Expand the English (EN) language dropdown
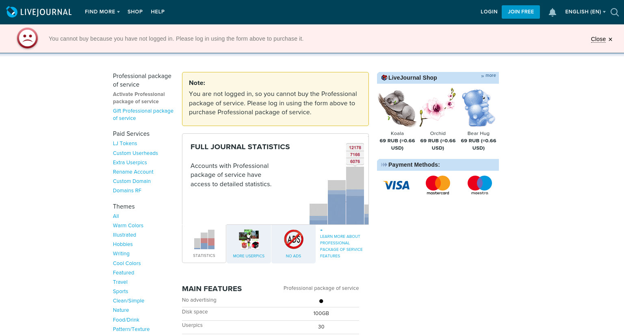The width and height of the screenshot is (624, 335). point(585,12)
